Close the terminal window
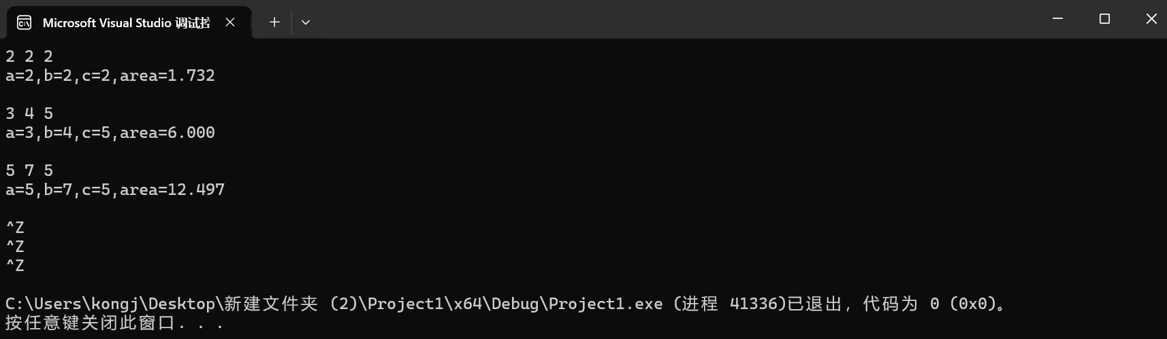This screenshot has width=1167, height=339. (1151, 19)
